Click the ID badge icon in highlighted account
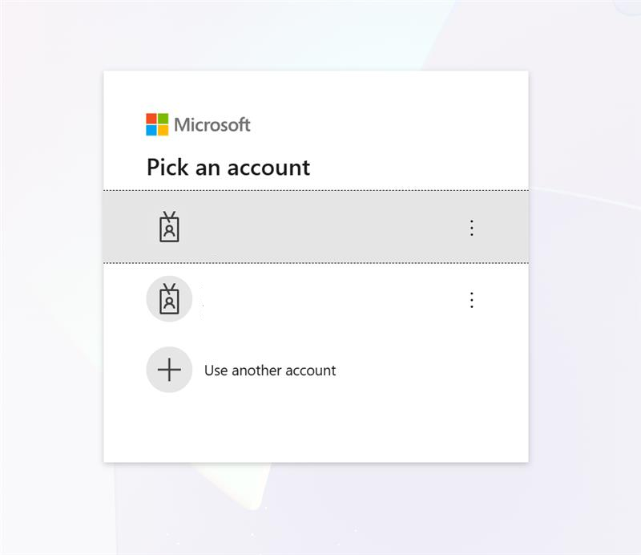 (169, 227)
